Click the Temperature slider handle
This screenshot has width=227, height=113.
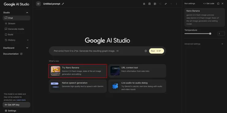point(210,34)
